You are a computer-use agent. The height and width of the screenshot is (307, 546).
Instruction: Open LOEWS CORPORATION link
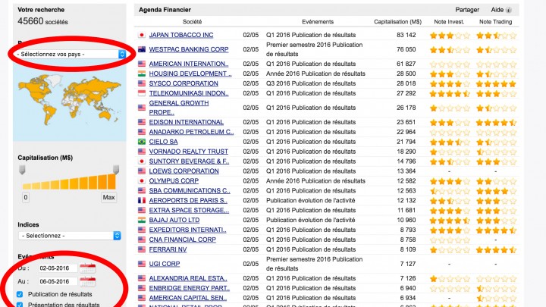(x=184, y=171)
